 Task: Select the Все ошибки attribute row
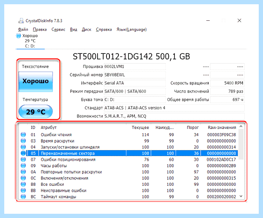[x=128, y=184]
